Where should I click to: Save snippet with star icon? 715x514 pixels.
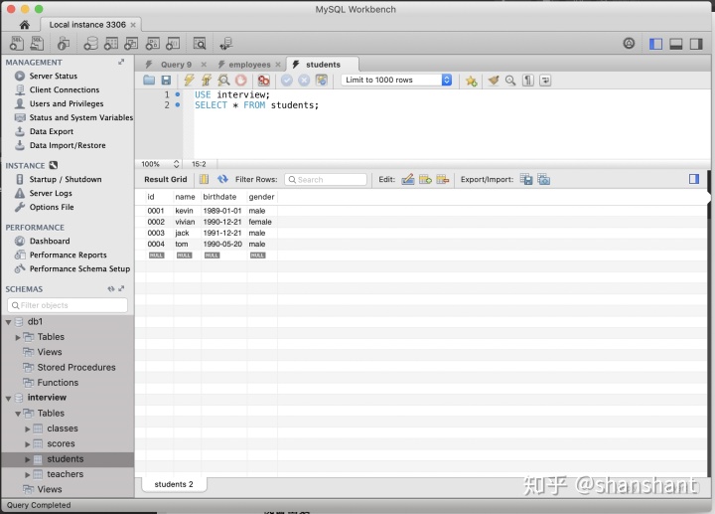[471, 81]
